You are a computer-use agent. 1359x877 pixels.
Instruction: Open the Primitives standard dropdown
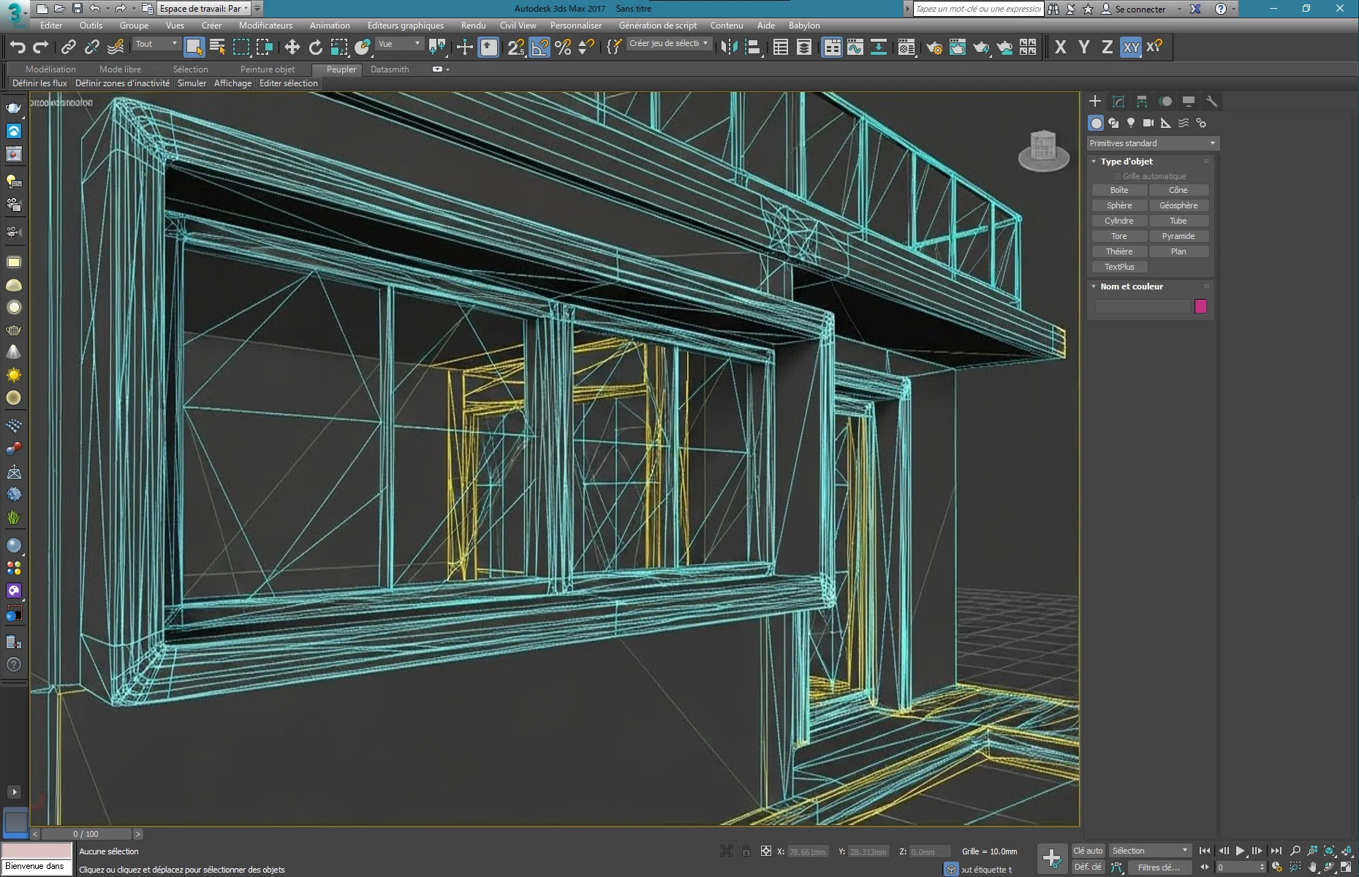[1152, 143]
